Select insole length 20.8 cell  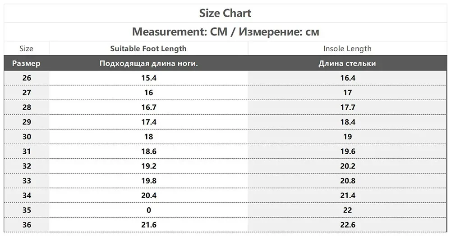[x=348, y=181]
